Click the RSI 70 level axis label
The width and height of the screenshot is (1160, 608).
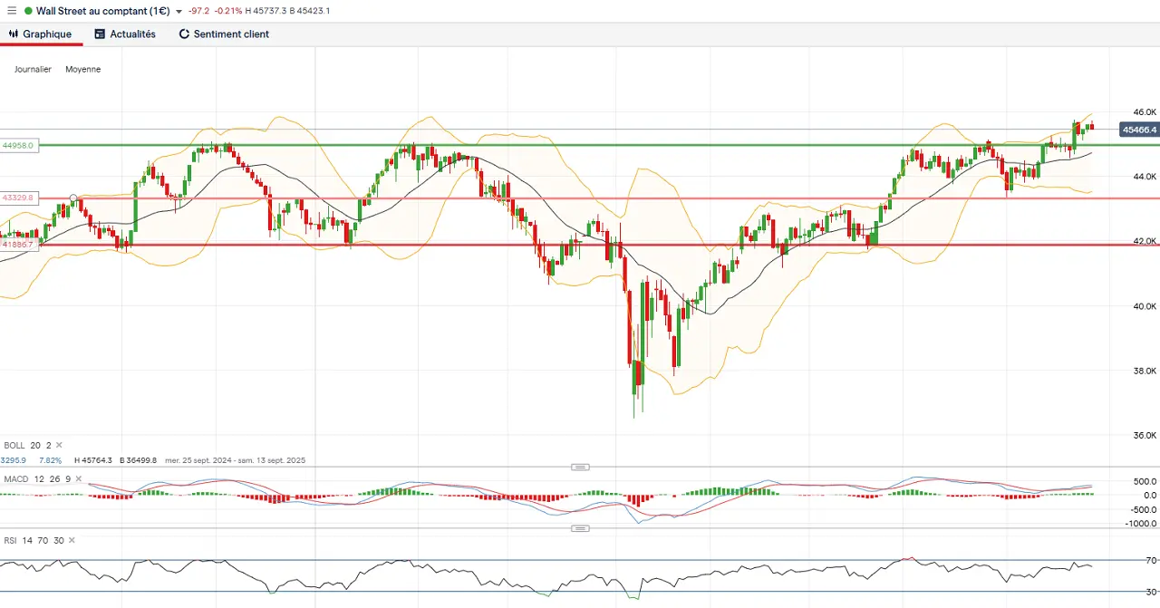pos(1150,560)
